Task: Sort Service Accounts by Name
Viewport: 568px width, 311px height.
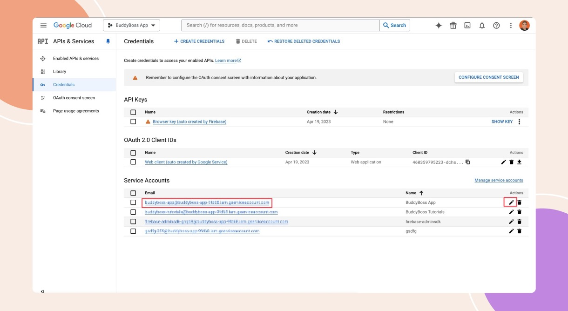Action: point(414,193)
